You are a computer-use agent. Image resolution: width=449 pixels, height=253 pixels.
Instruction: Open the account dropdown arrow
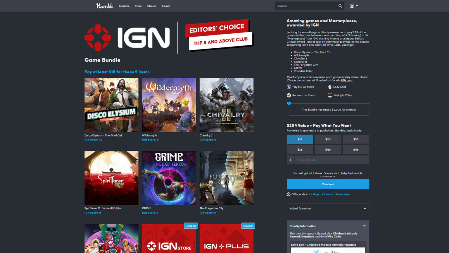357,6
